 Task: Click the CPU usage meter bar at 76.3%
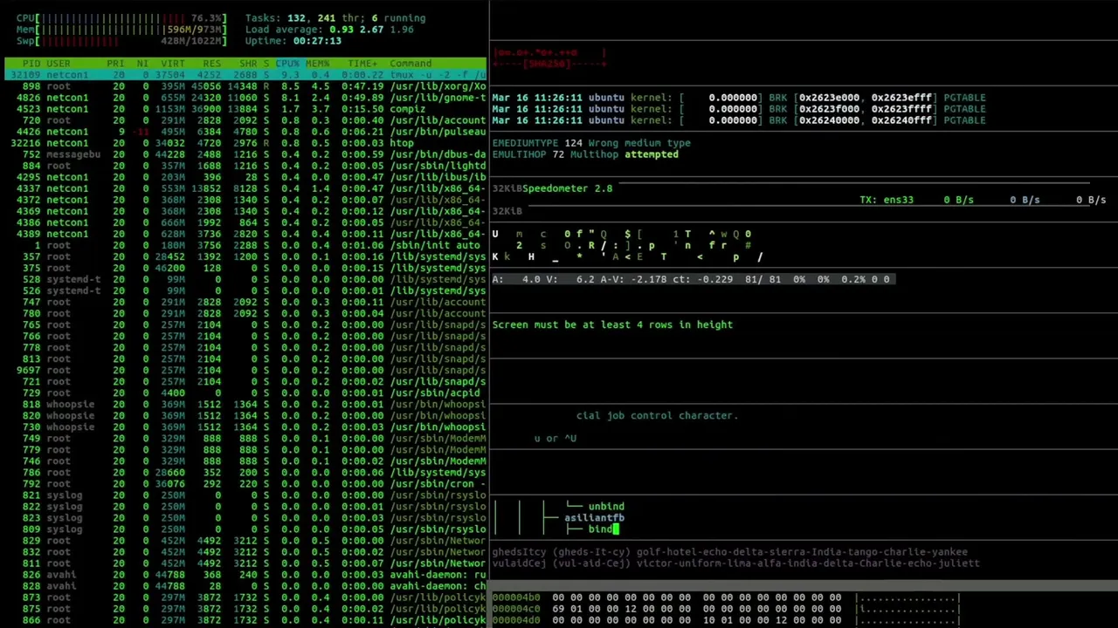pyautogui.click(x=121, y=18)
